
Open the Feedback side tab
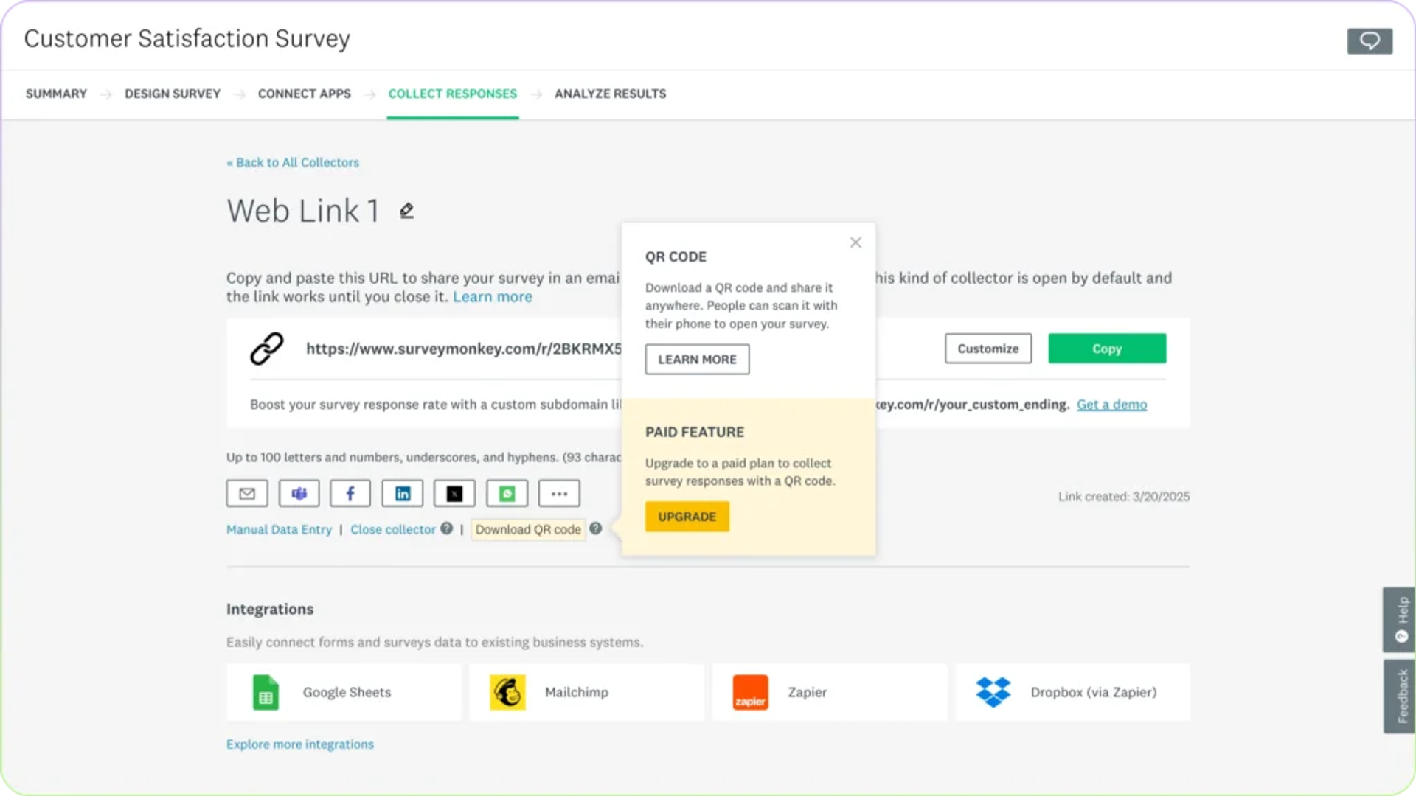1399,696
